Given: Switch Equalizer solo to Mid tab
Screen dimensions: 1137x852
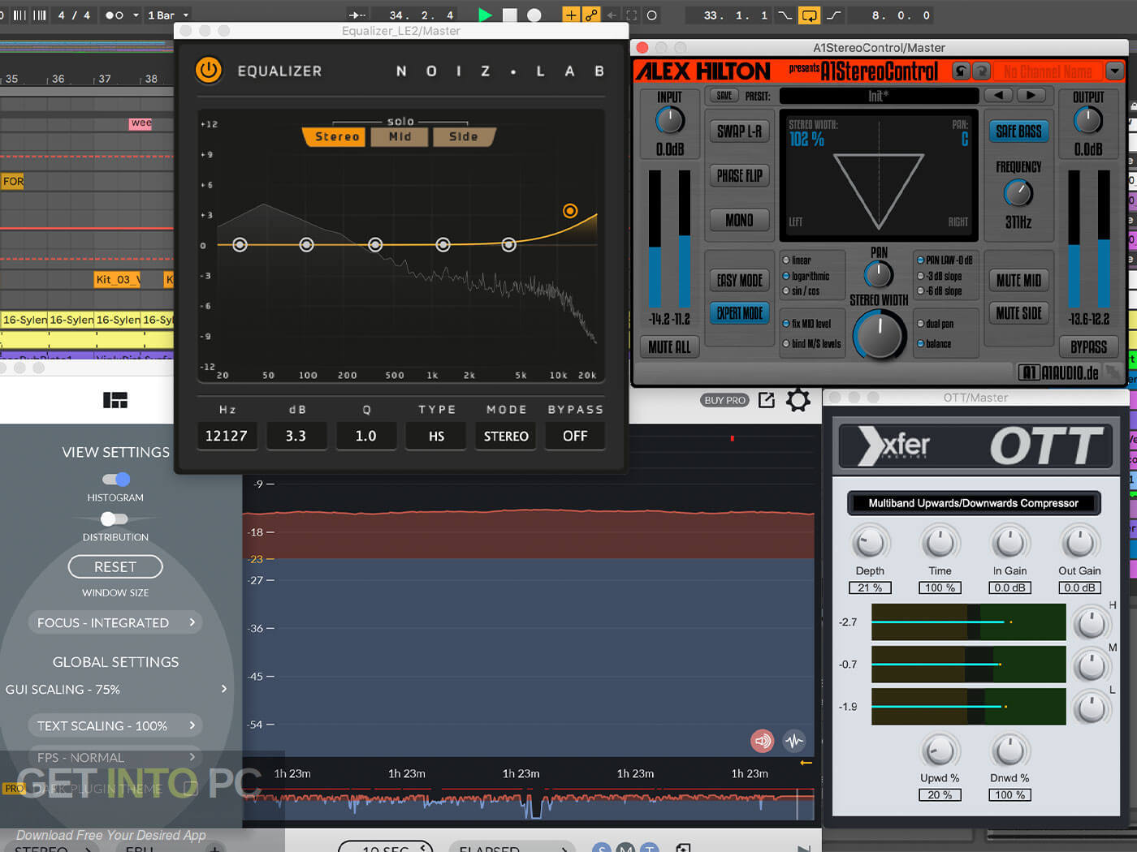Looking at the screenshot, I should (x=400, y=136).
